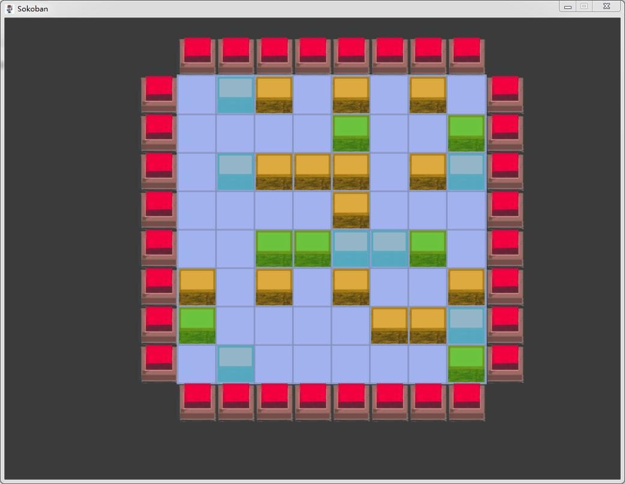Screen dimensions: 625x484
Task: Click green block at left edge of floor
Action: coord(197,325)
